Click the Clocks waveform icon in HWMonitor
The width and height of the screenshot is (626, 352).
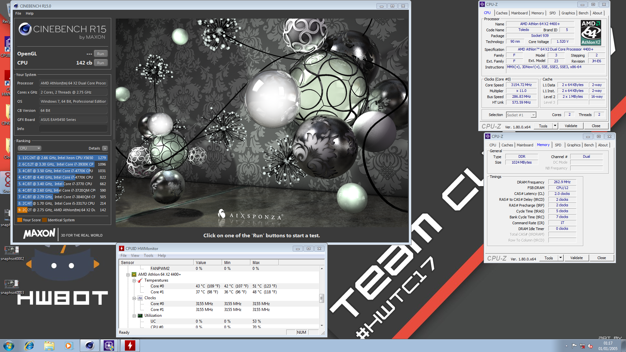[x=140, y=298]
